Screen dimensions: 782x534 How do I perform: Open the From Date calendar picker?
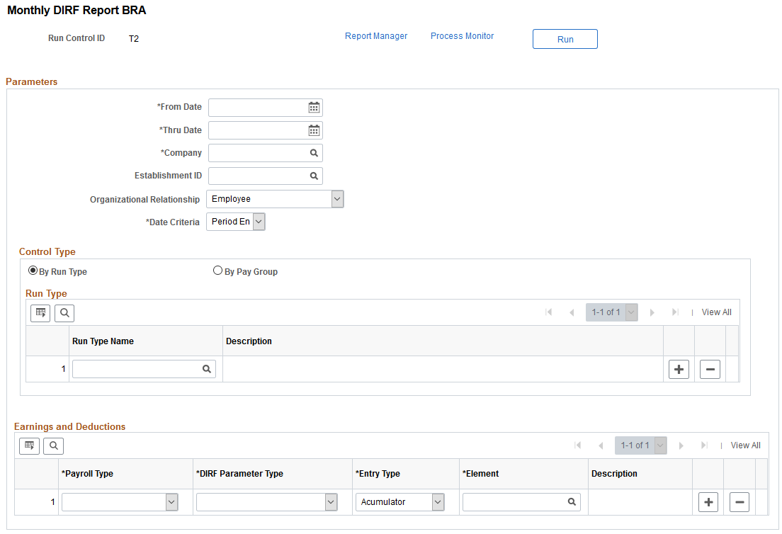coord(314,107)
